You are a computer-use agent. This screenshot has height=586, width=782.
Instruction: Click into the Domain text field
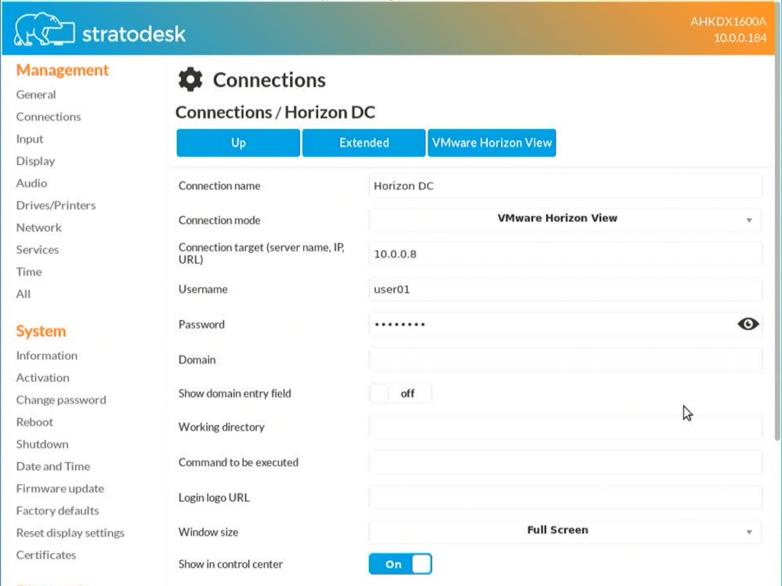566,359
